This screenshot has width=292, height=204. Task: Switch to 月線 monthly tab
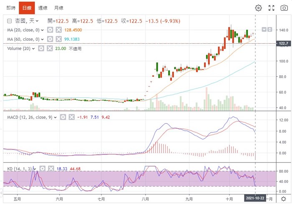point(59,8)
